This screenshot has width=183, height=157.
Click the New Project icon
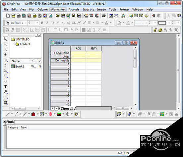8,16
